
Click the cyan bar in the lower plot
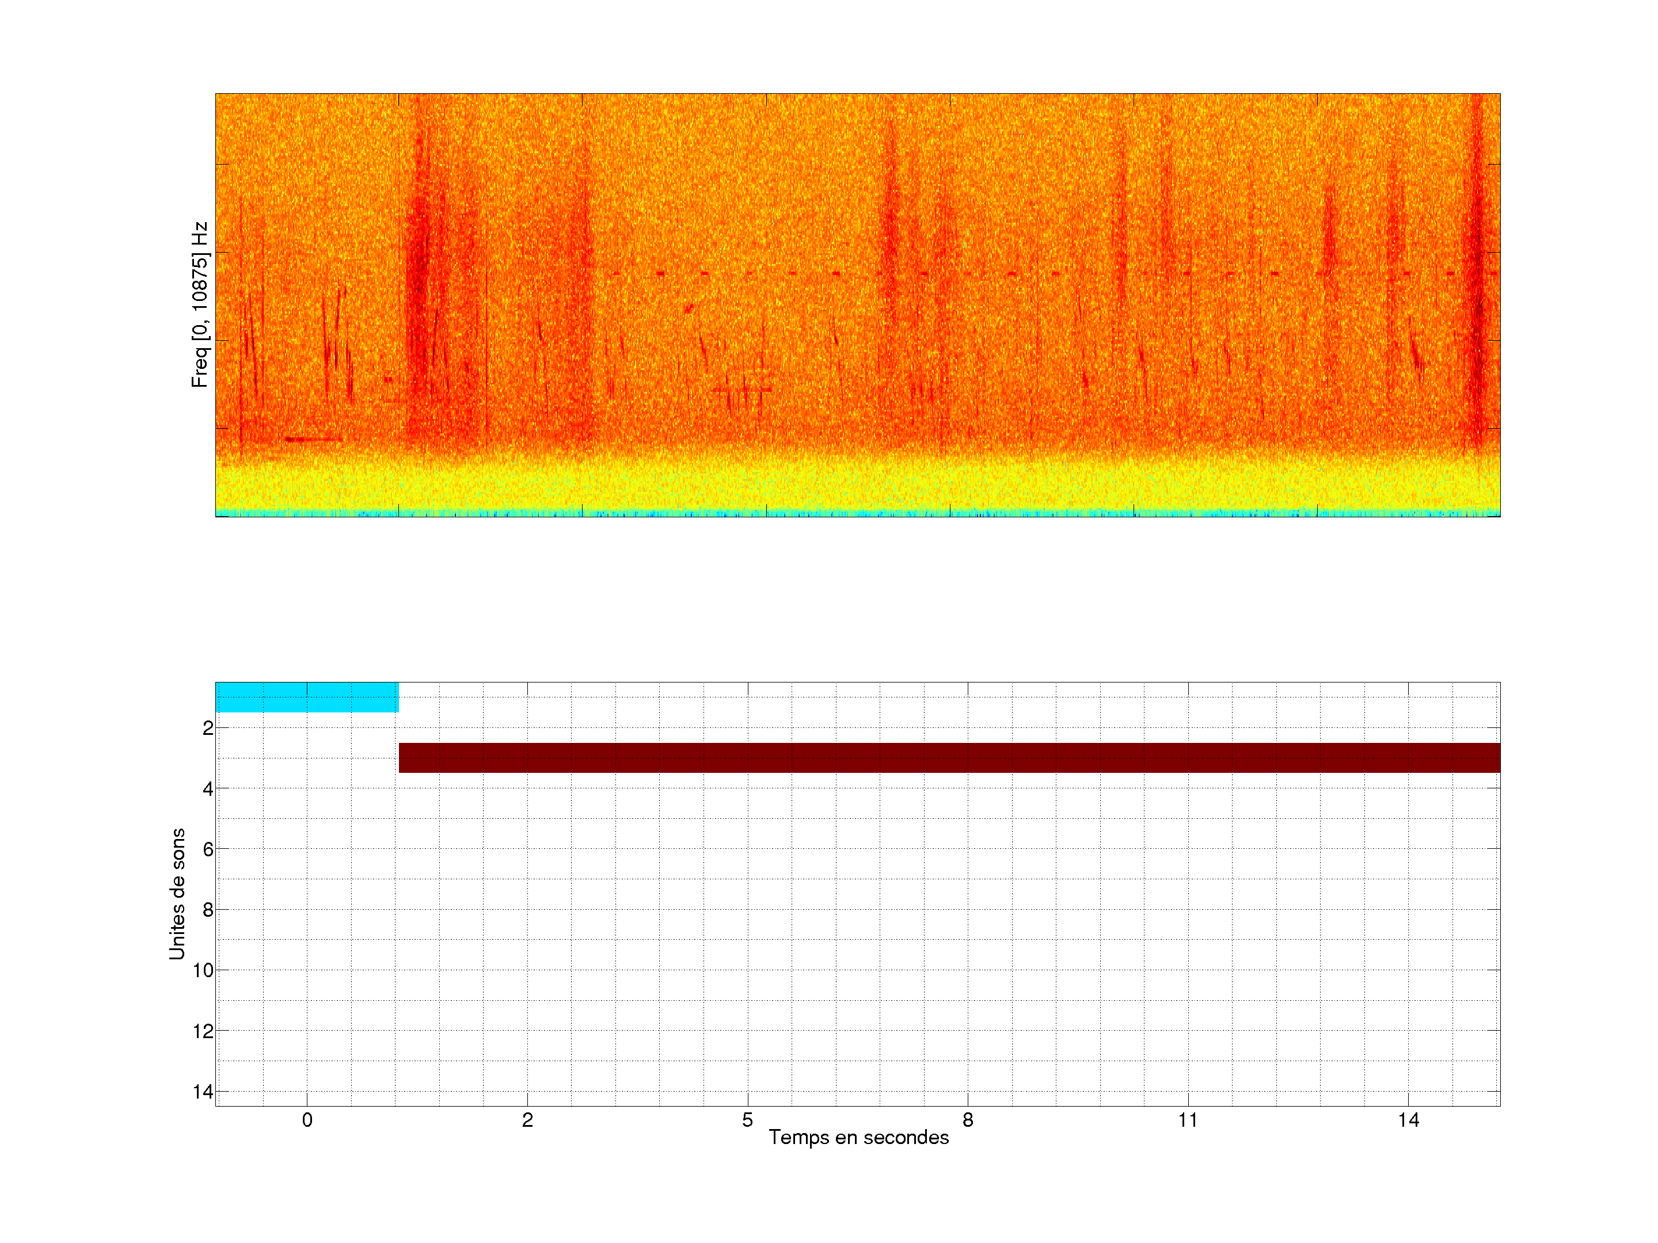pos(307,697)
